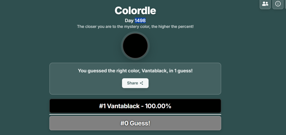Click the white divider line between guess rows
286x135 pixels.
click(x=135, y=114)
